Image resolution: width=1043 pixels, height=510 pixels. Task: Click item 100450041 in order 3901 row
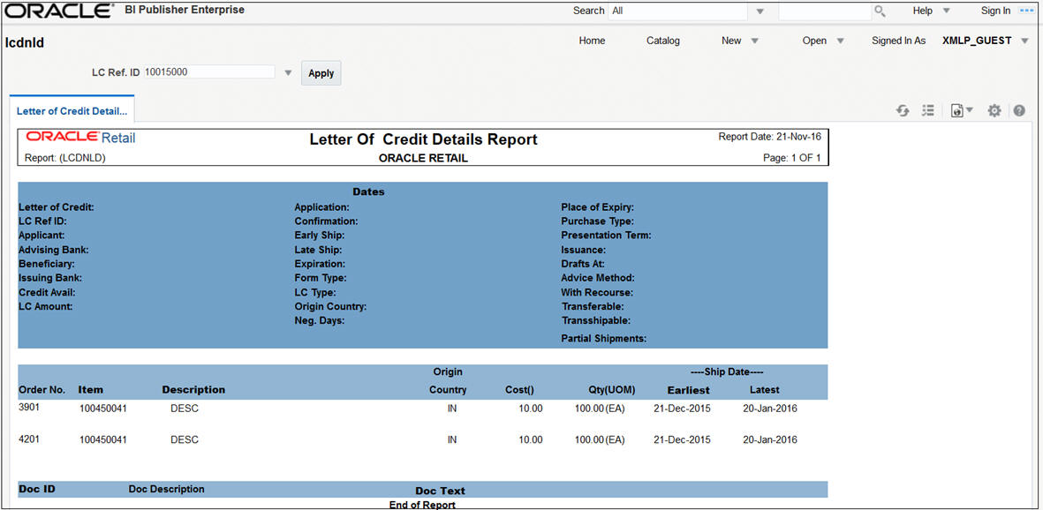pos(103,409)
